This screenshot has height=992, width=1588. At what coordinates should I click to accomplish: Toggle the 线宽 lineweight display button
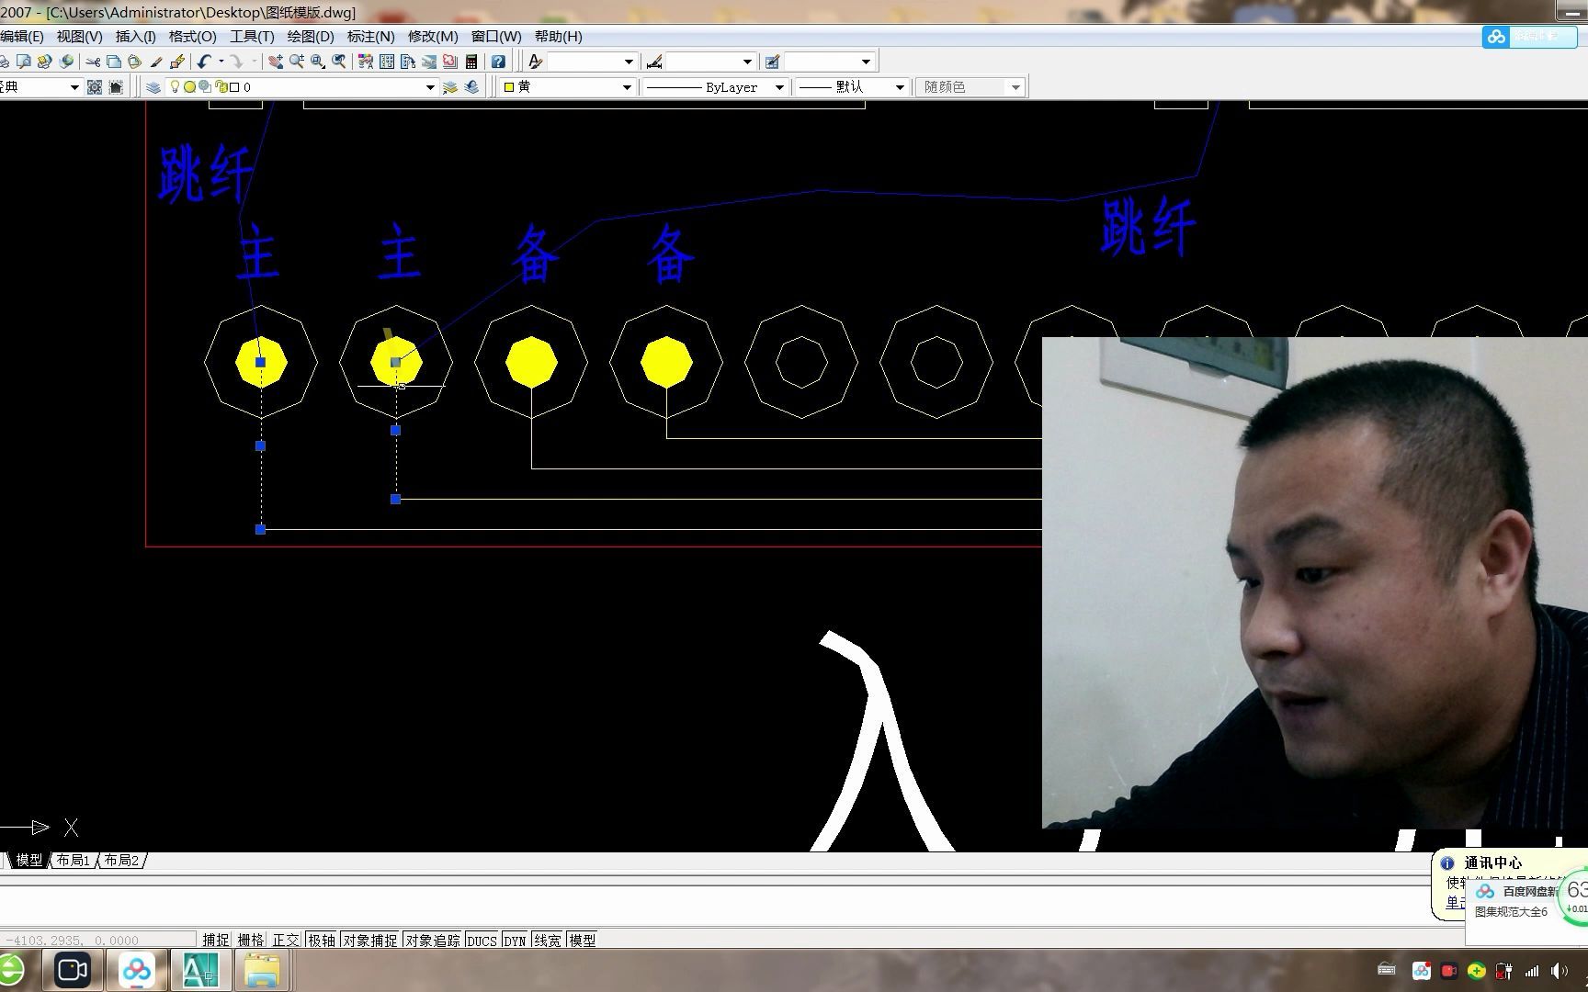(548, 940)
